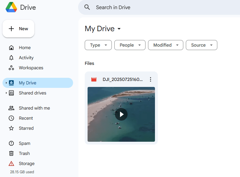
Task: Open Trash via the bin icon
Action: point(11,153)
